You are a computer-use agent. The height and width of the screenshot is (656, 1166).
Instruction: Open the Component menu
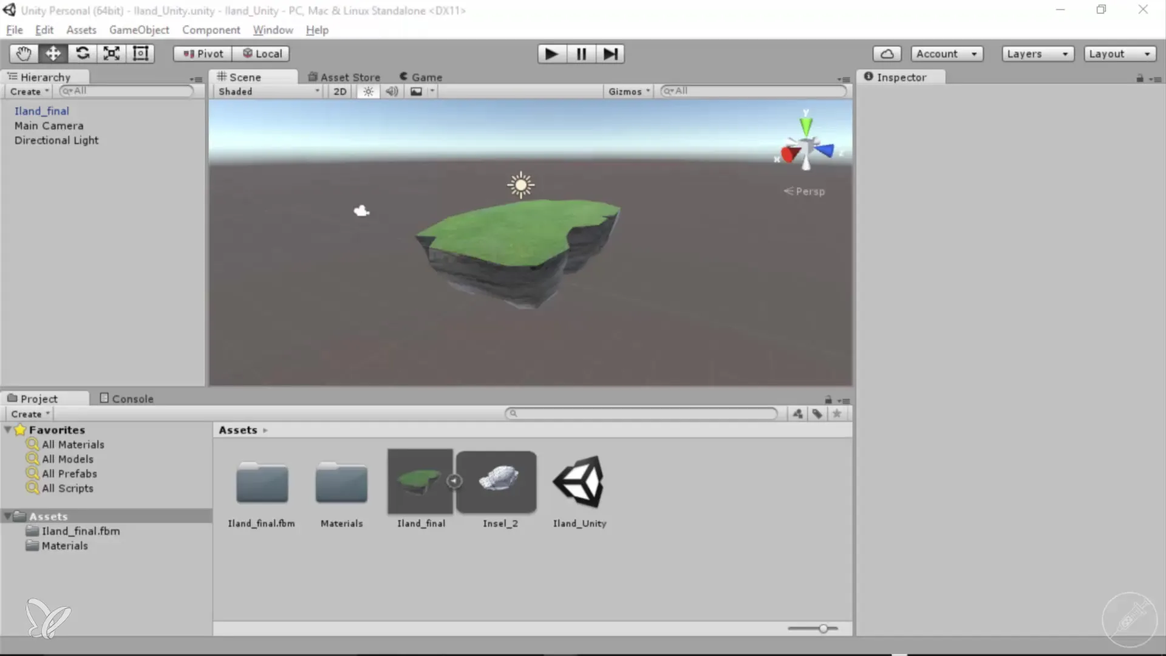pyautogui.click(x=211, y=30)
